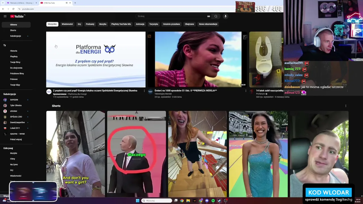Viewport: 363px width, 204px height.
Task: Open the Shorts shelf three-dot menu
Action: click(346, 106)
